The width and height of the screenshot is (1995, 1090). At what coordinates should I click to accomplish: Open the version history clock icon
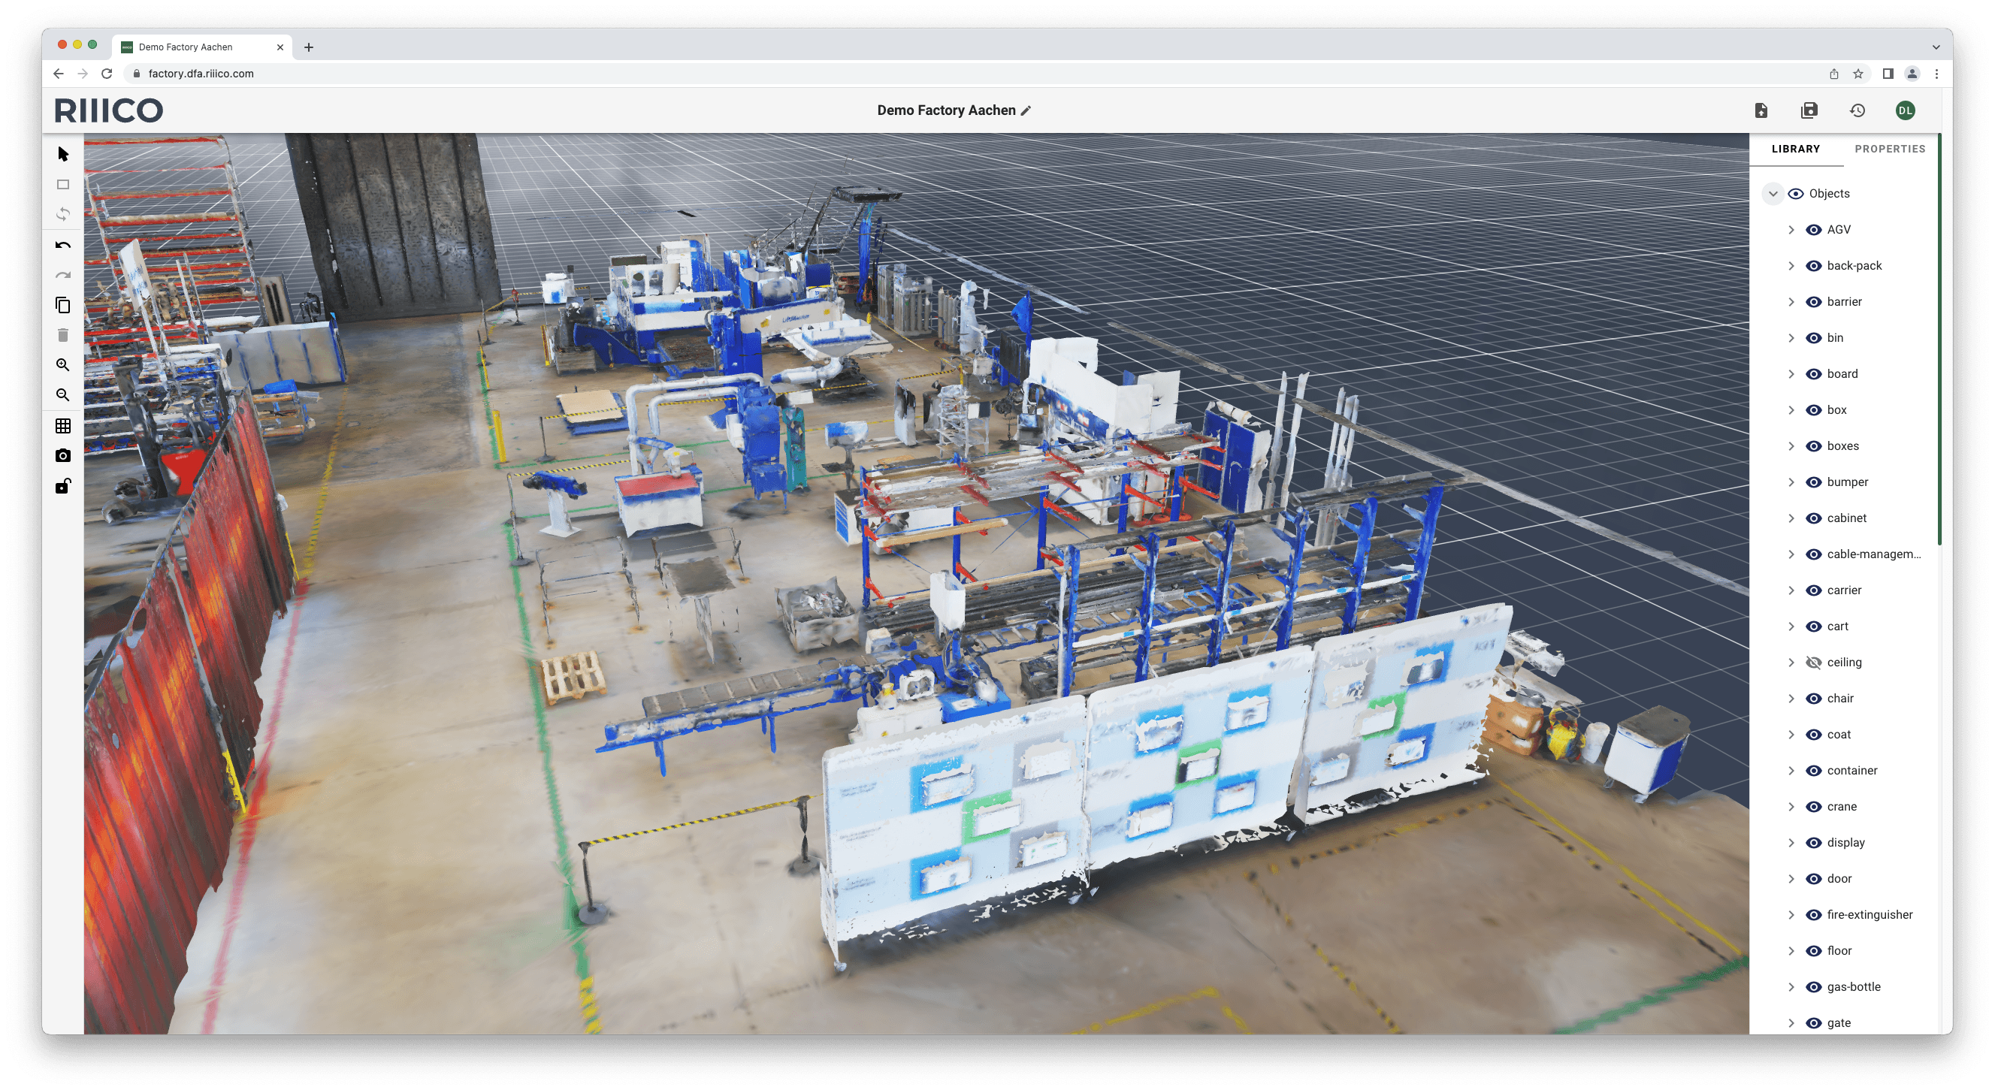(x=1857, y=110)
